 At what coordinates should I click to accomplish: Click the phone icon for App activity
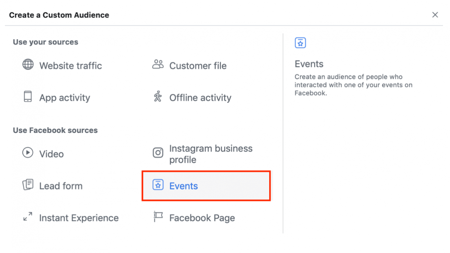pos(28,96)
